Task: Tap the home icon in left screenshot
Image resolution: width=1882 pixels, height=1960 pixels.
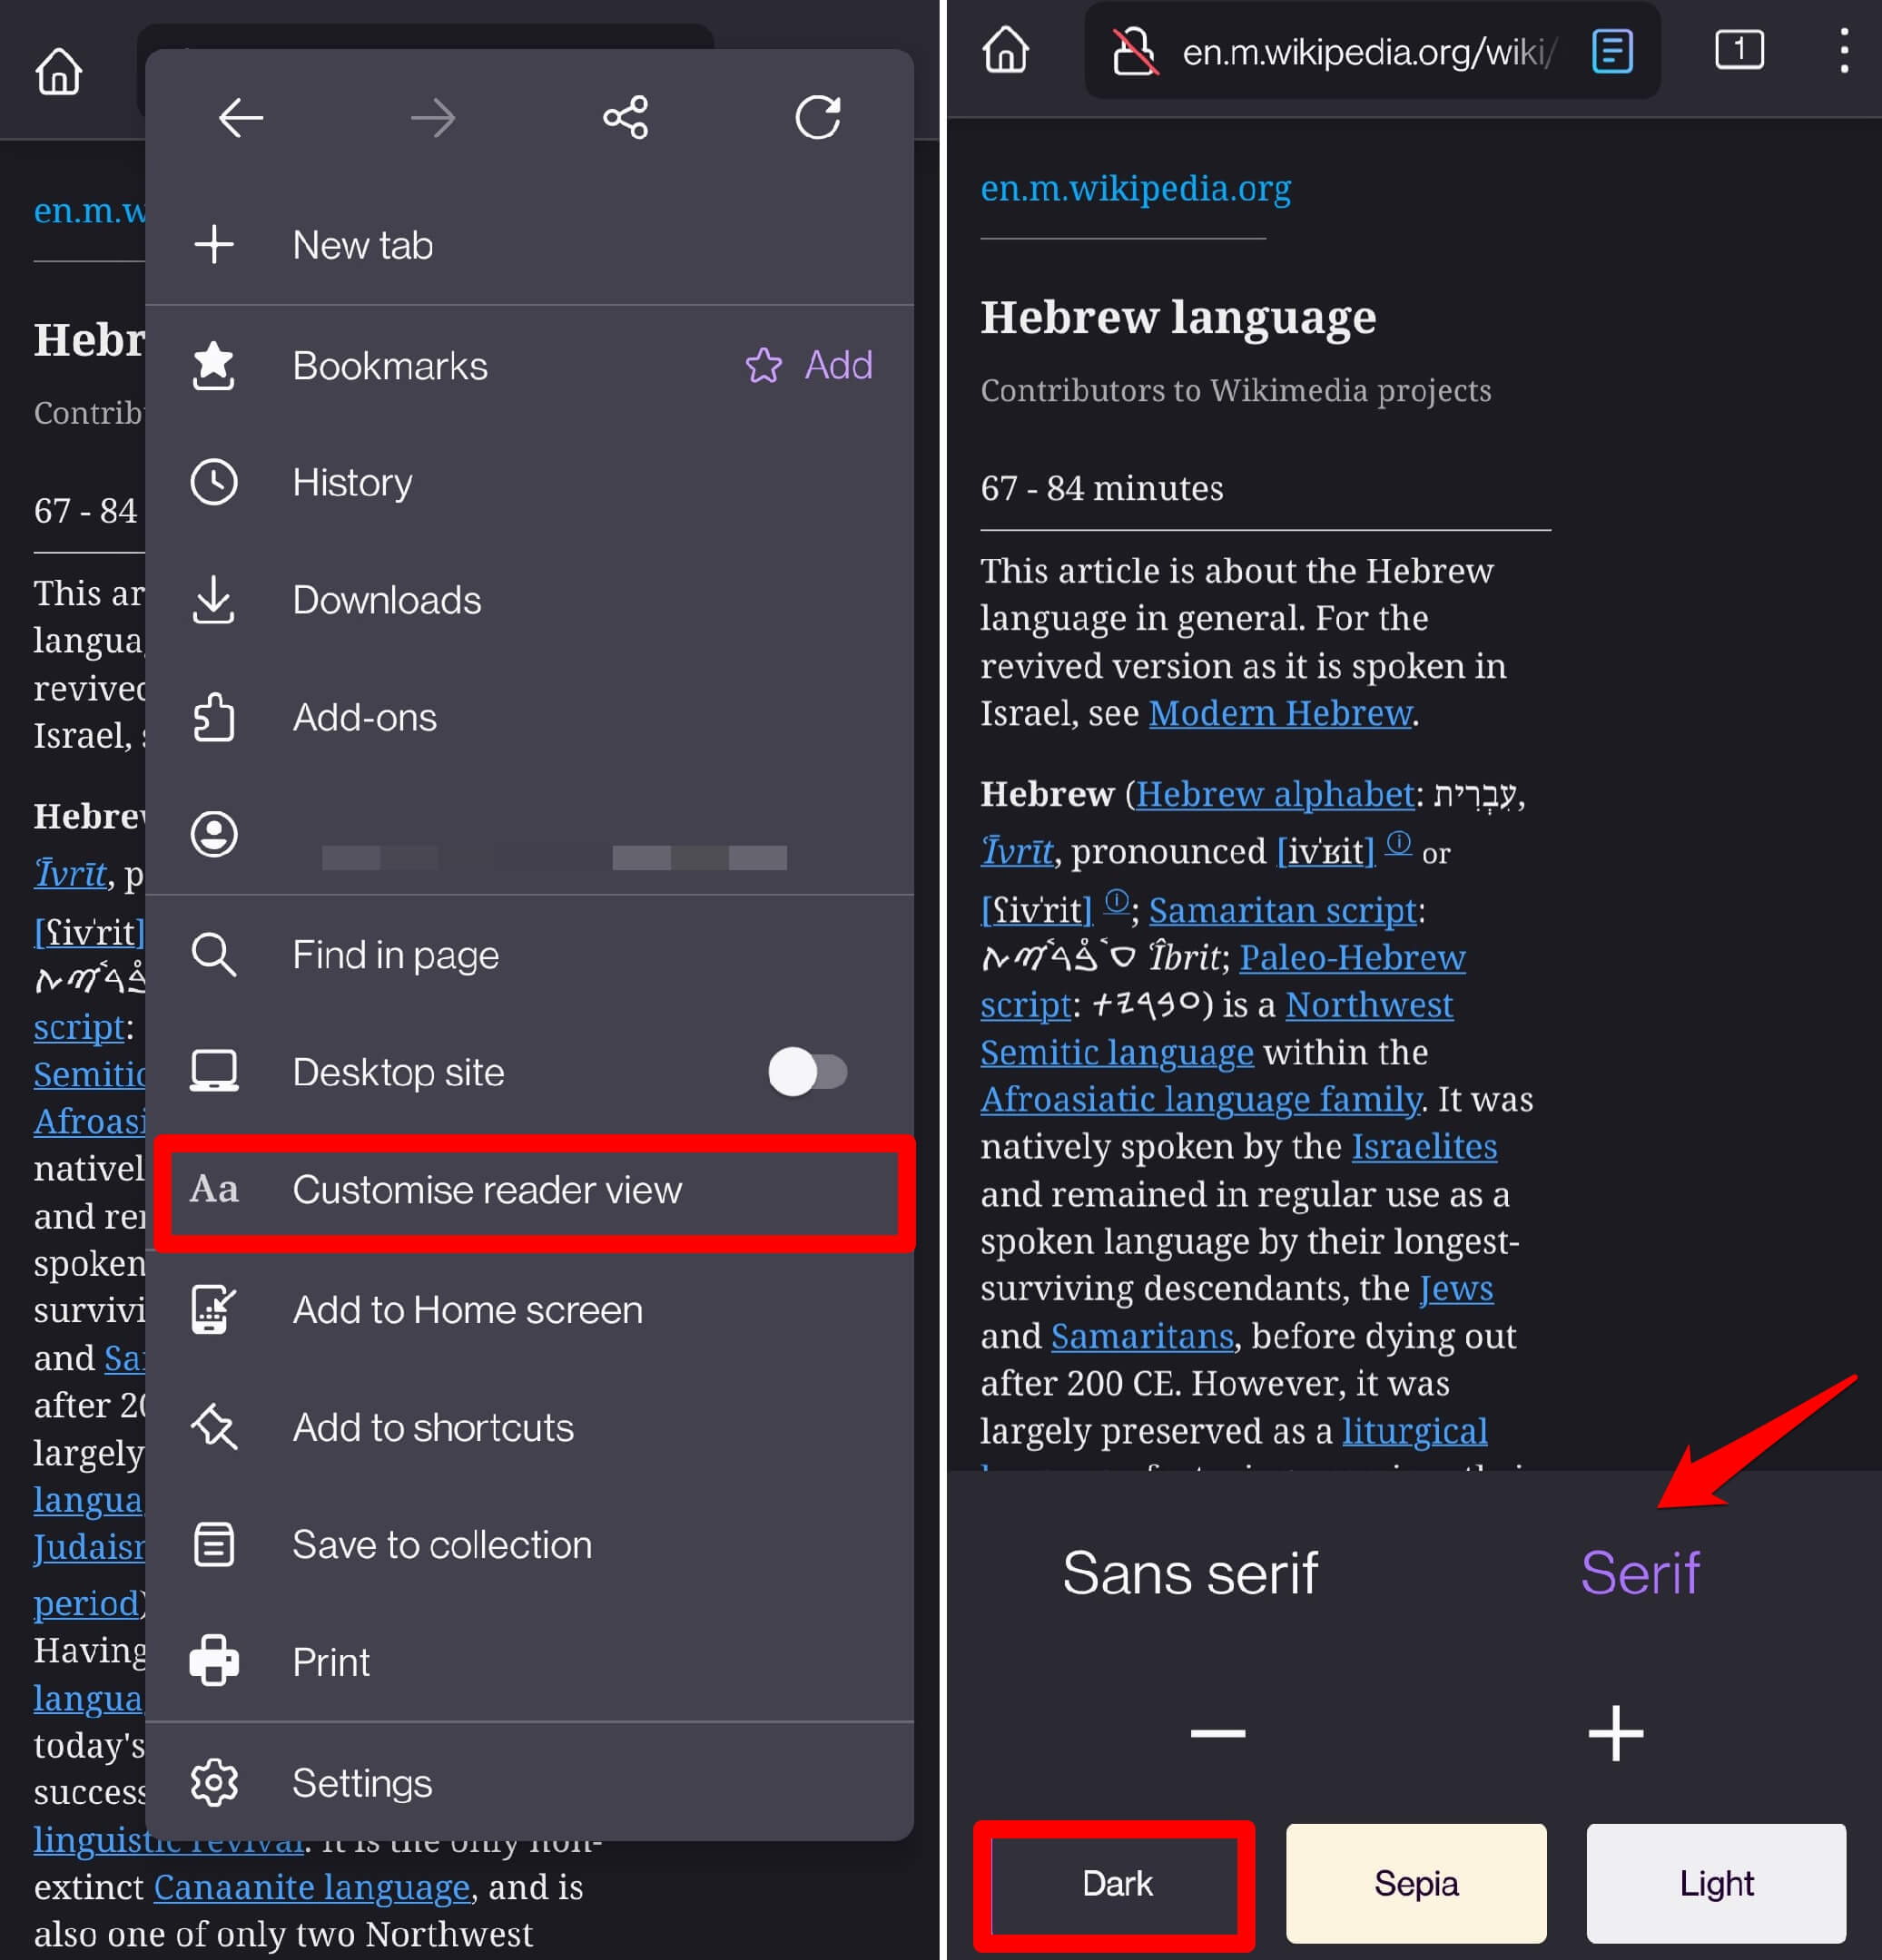Action: click(x=58, y=71)
